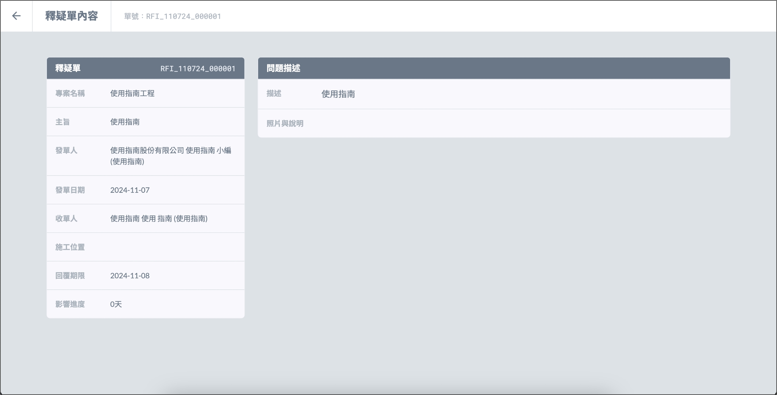Click the 釋疑單內容 page title
777x395 pixels.
tap(71, 16)
